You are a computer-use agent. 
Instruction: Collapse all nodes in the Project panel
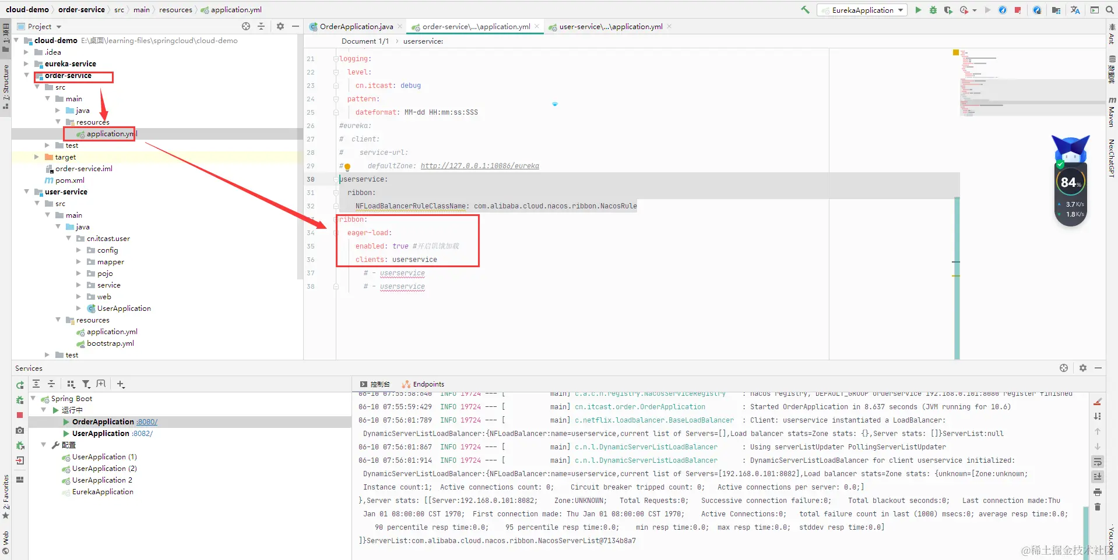tap(261, 26)
